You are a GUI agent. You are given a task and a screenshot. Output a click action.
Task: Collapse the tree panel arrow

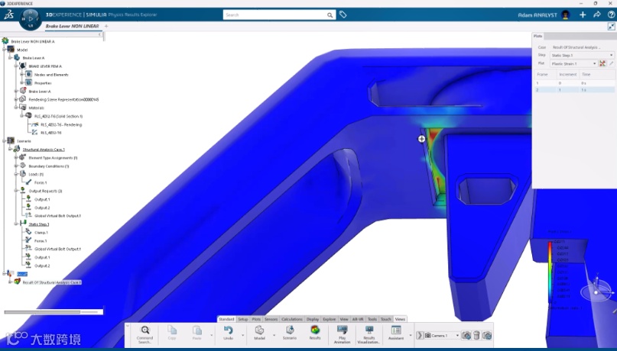tap(99, 34)
